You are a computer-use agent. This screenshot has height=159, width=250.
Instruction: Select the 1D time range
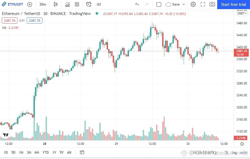pyautogui.click(x=6, y=152)
